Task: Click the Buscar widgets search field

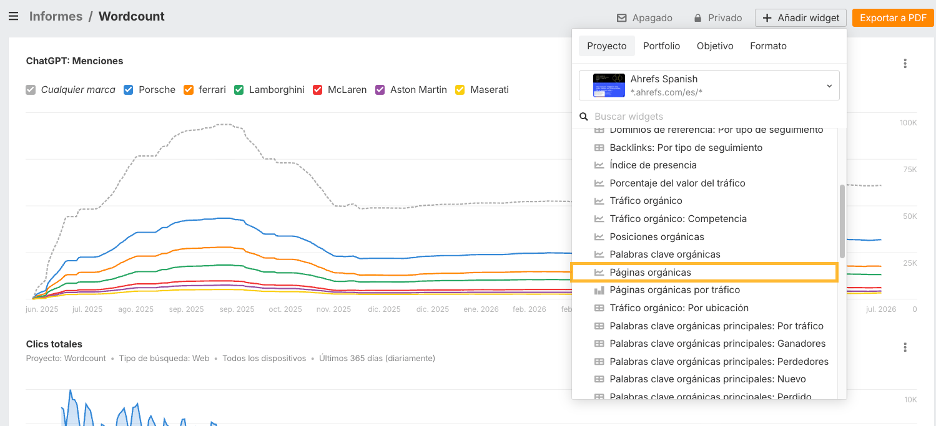Action: pos(709,117)
